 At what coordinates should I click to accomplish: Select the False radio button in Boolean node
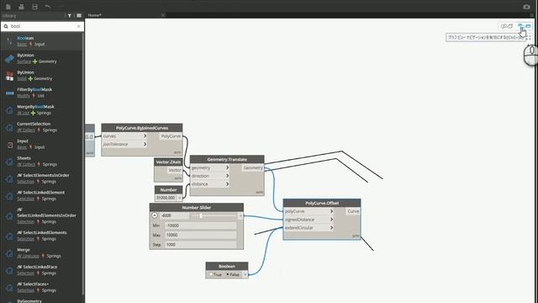coord(228,274)
